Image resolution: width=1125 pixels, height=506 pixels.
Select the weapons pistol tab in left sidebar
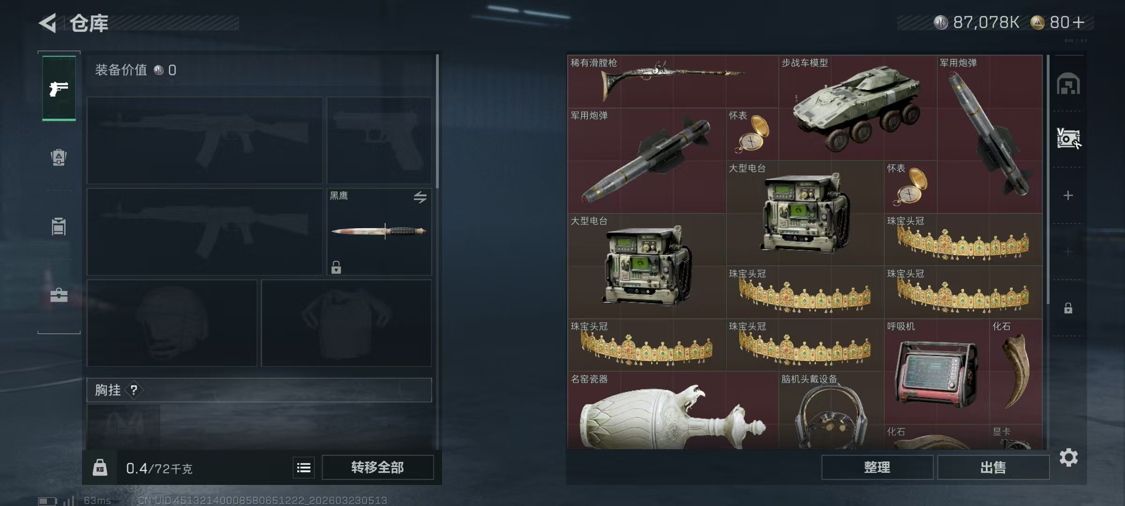59,88
